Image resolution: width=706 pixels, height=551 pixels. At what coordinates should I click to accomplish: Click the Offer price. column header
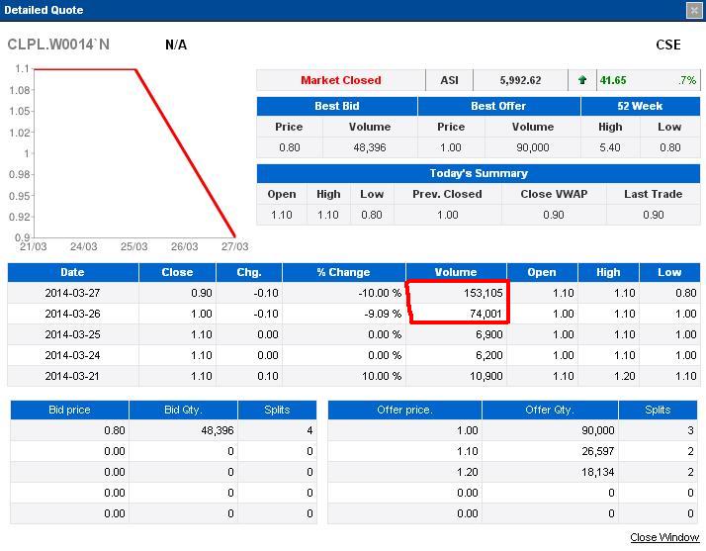tap(404, 410)
